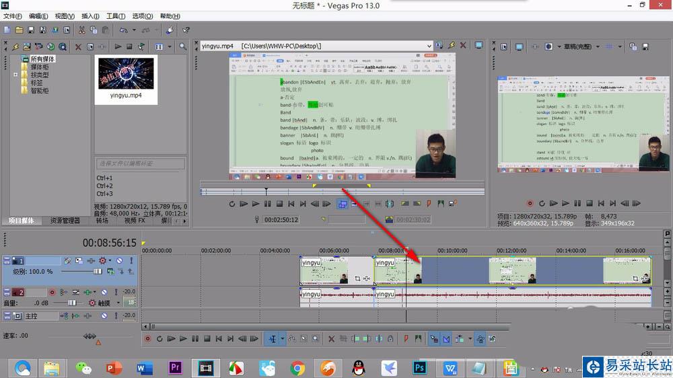673x378 pixels.
Task: Click the Undo arrow in main toolbar
Action: [x=124, y=30]
